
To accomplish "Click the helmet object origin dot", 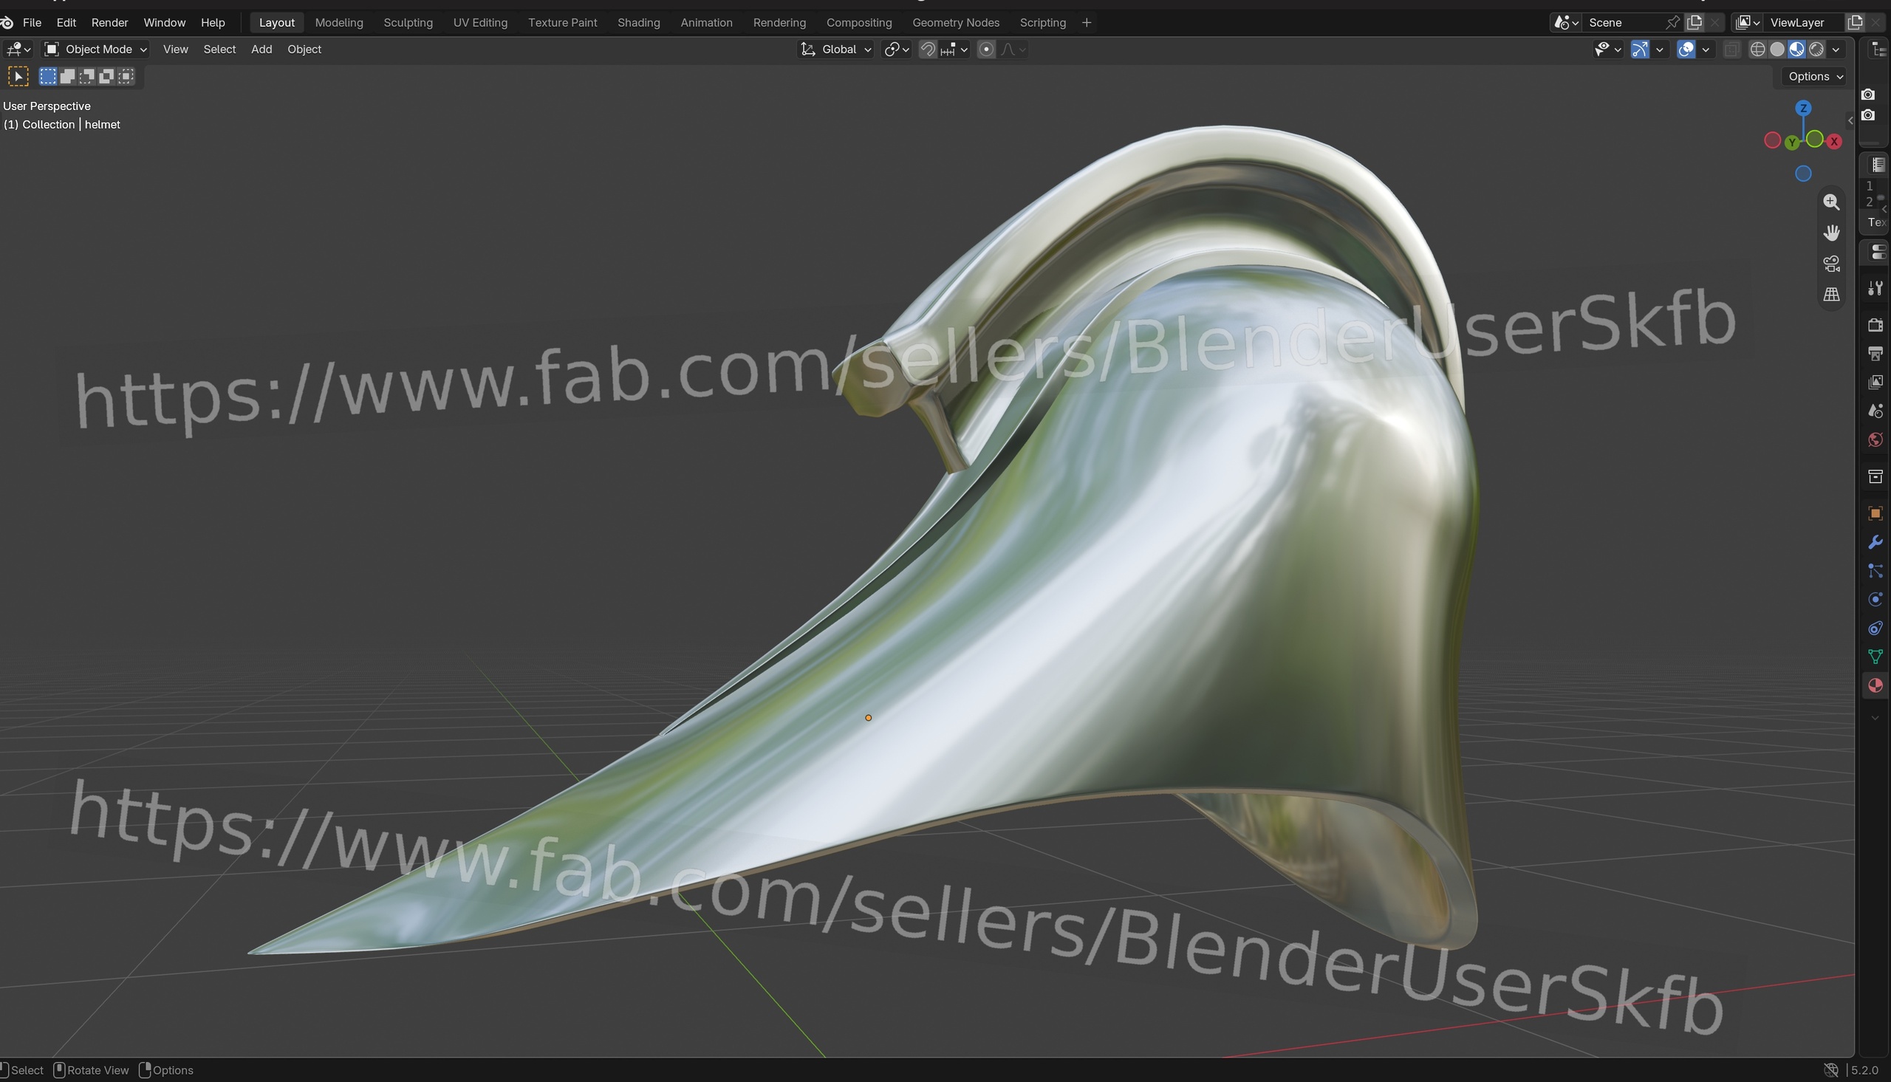I will click(x=868, y=718).
